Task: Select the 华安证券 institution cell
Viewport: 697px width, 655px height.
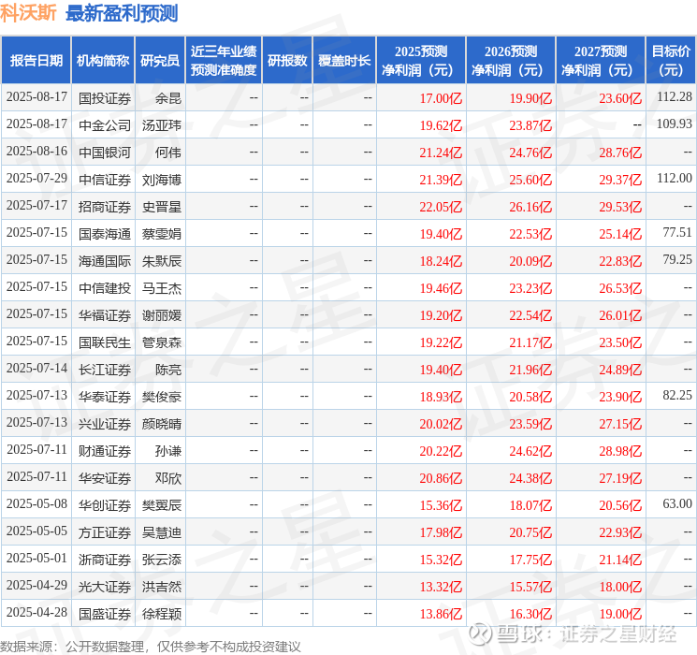Action: click(105, 477)
